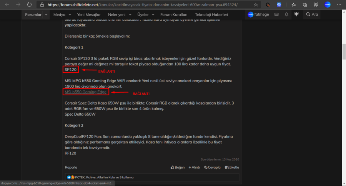This screenshot has height=186, width=346.
Task: Open the Yeni Mesajlar menu item
Action: coord(89,15)
